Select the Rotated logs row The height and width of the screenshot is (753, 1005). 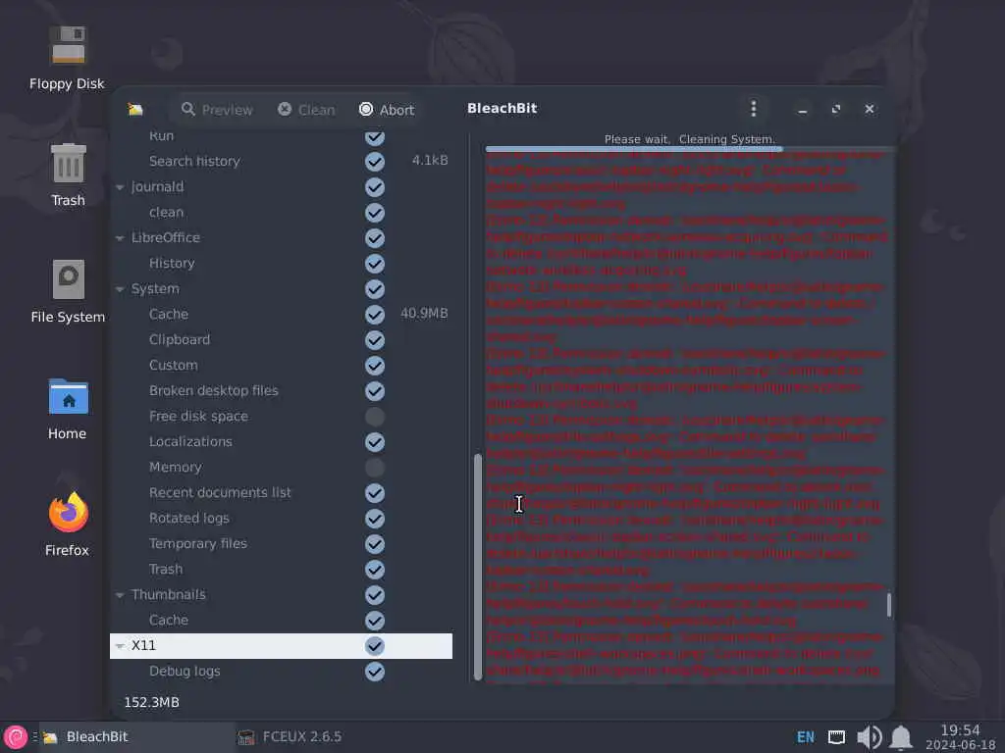pyautogui.click(x=281, y=518)
